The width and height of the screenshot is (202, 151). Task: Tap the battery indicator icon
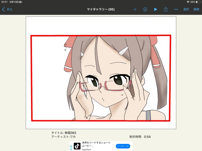click(198, 2)
